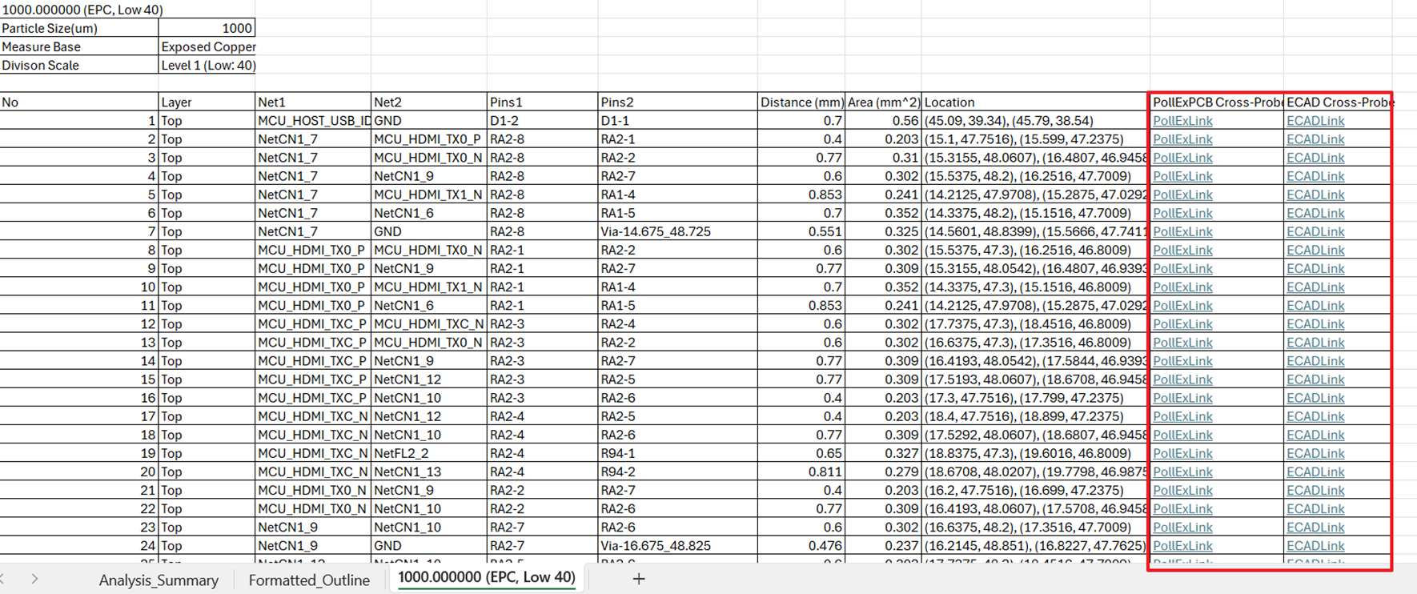Select the Exposed Copper cell
Viewport: 1417px width, 594px height.
(208, 46)
